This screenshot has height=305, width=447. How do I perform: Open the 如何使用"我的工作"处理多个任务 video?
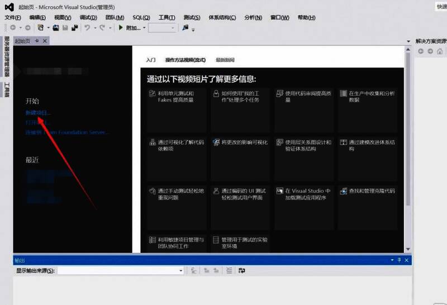[x=240, y=109]
